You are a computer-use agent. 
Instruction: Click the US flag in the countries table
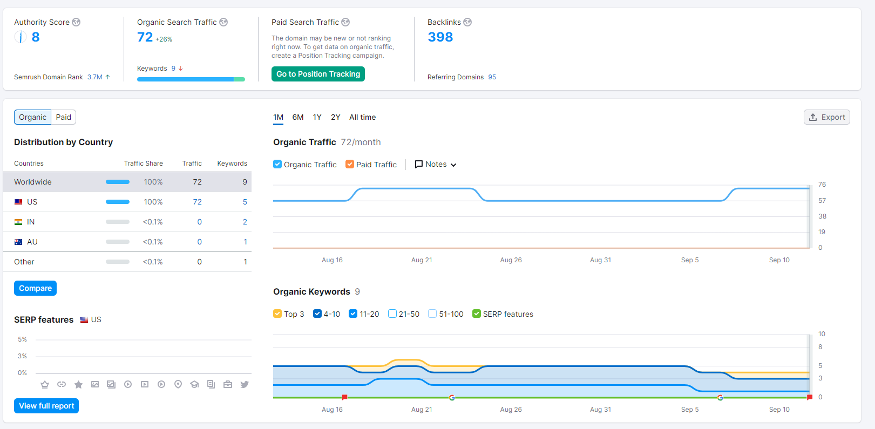click(x=18, y=202)
